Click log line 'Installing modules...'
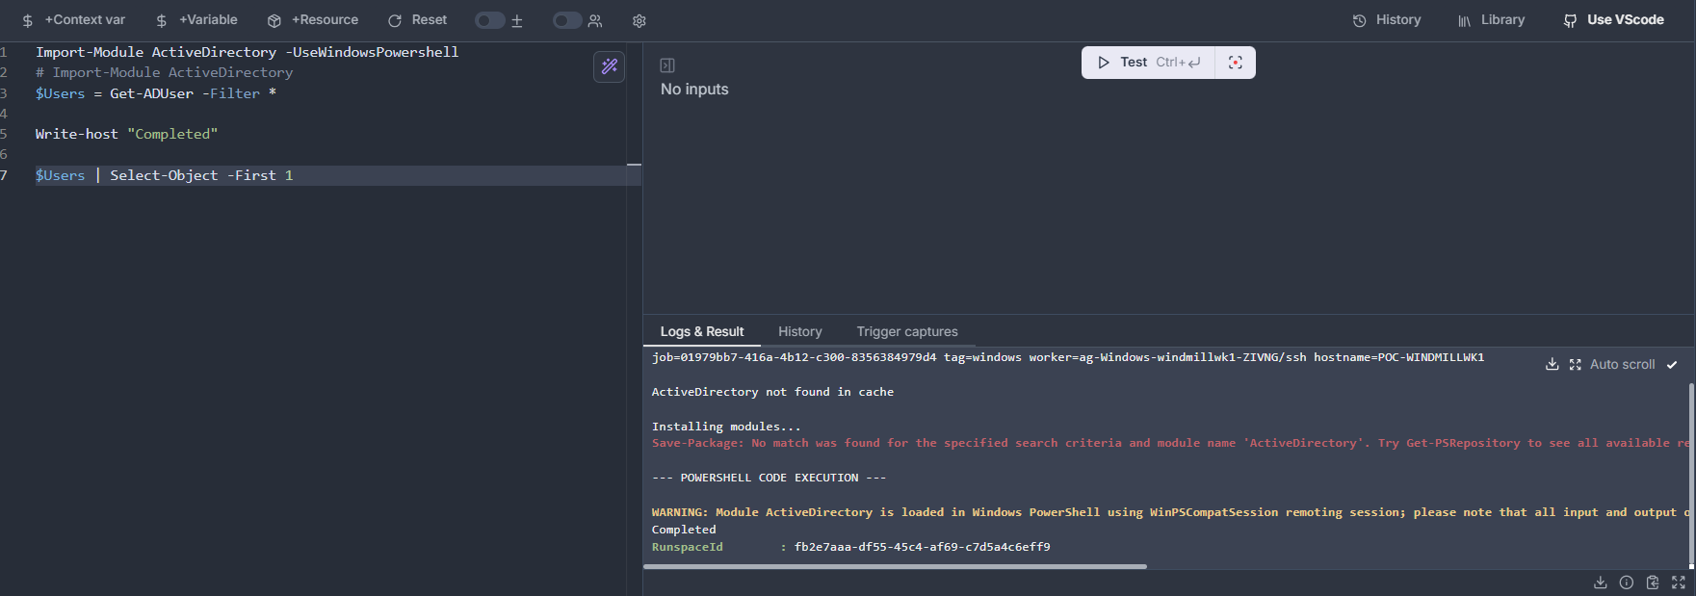Image resolution: width=1696 pixels, height=596 pixels. coord(726,427)
